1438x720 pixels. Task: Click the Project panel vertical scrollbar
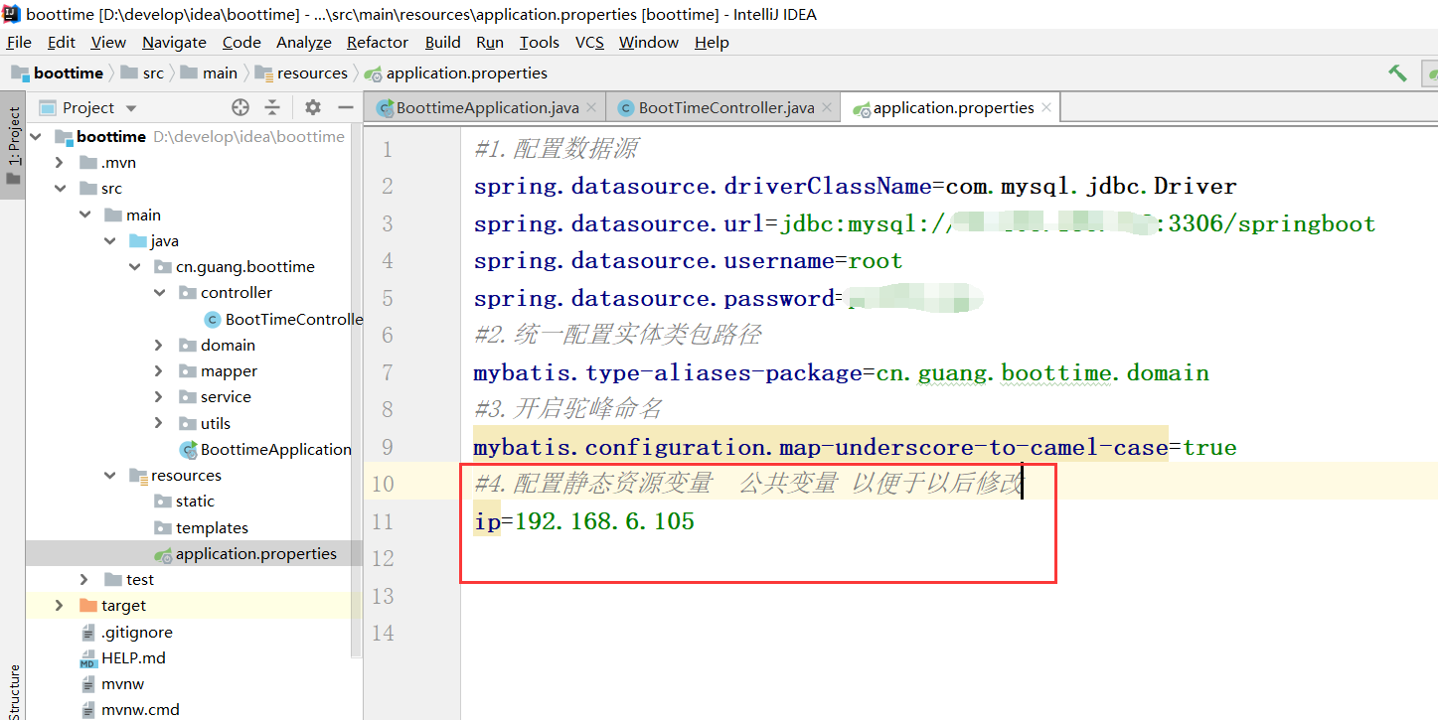click(x=356, y=390)
